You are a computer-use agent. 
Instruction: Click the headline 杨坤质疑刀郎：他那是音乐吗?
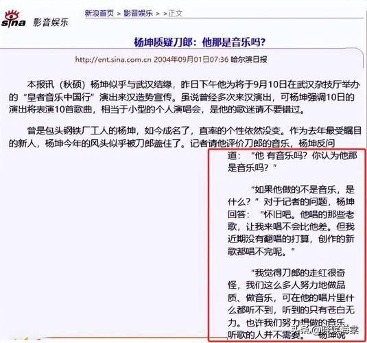(200, 43)
